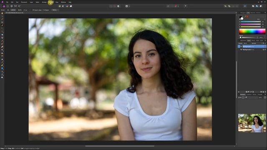
Task: Apply Auto Contrast from the toolbar
Action: [63, 6]
